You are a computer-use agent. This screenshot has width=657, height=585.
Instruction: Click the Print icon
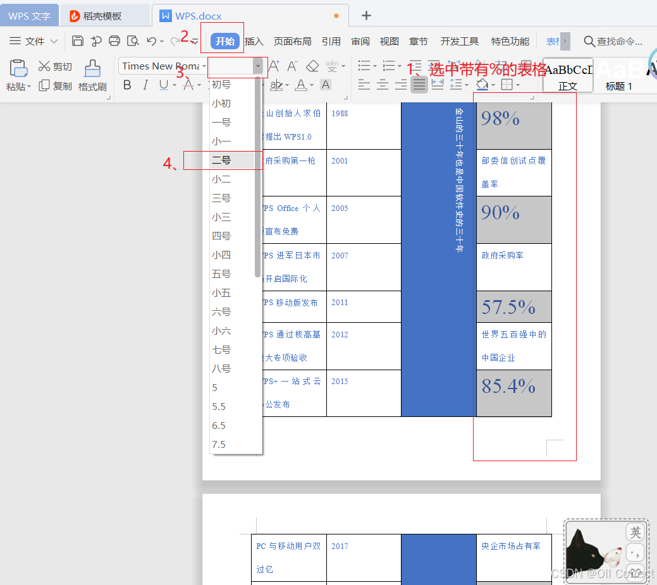114,40
